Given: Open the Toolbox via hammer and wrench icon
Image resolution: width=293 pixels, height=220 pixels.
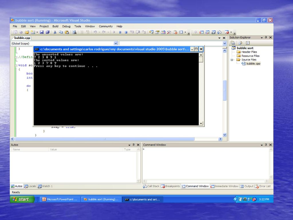Looking at the screenshot, I should (x=169, y=32).
